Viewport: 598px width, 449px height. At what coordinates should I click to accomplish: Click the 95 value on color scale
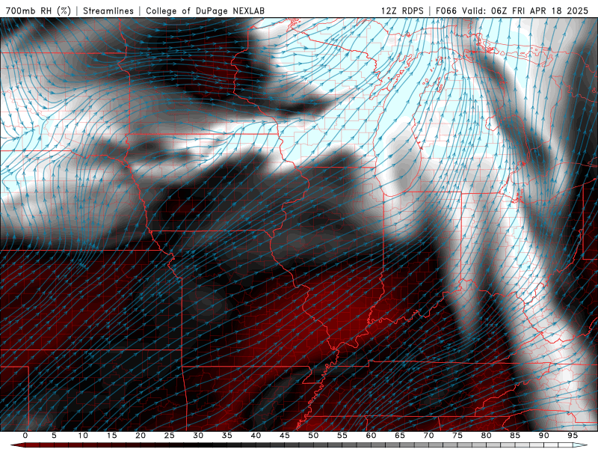coord(573,436)
